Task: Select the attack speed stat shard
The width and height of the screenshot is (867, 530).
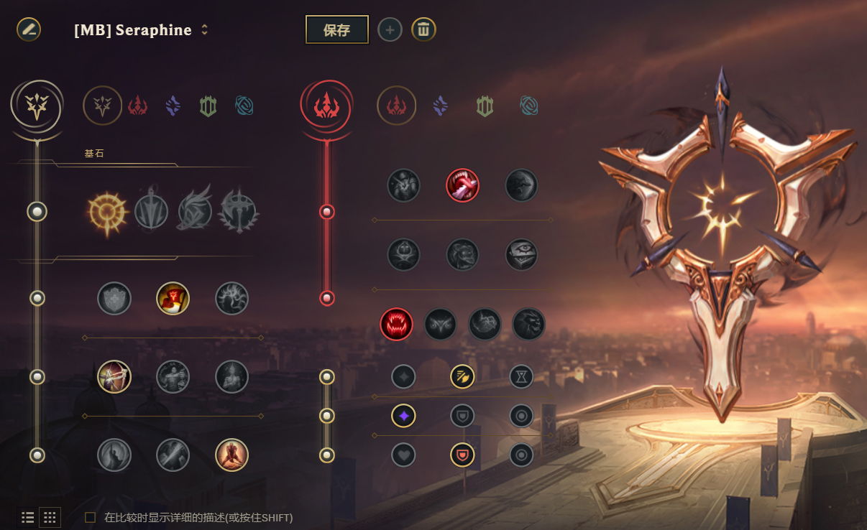Action: coord(462,376)
